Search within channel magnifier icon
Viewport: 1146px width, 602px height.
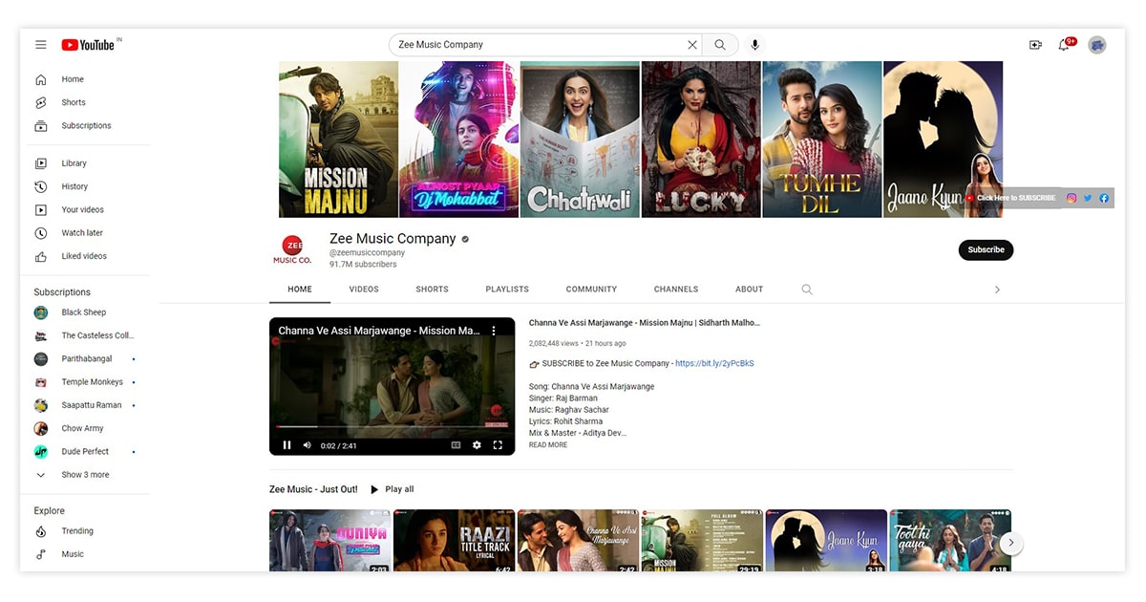(x=807, y=290)
